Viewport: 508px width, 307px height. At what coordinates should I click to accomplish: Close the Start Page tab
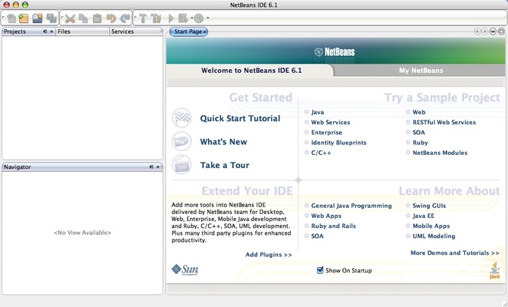(204, 31)
